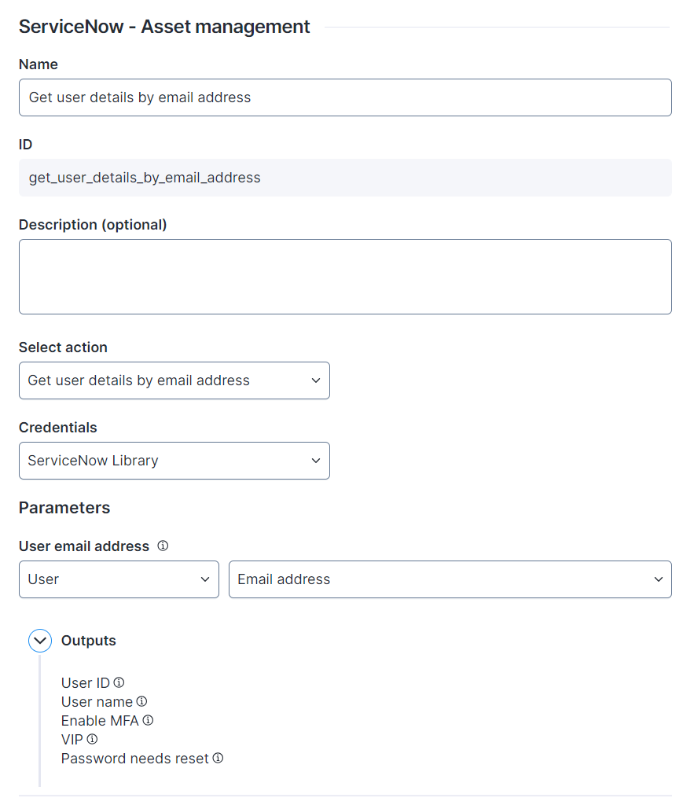Click info icon next to VIP output
This screenshot has width=694, height=805.
92,739
